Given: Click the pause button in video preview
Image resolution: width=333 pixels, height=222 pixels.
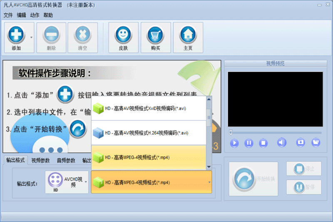Looking at the screenshot, I should tap(249, 143).
